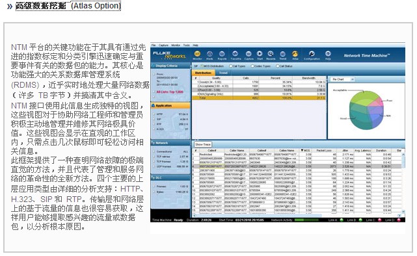Click the Show Trace button
Screen dimensions: 417x256
point(203,144)
